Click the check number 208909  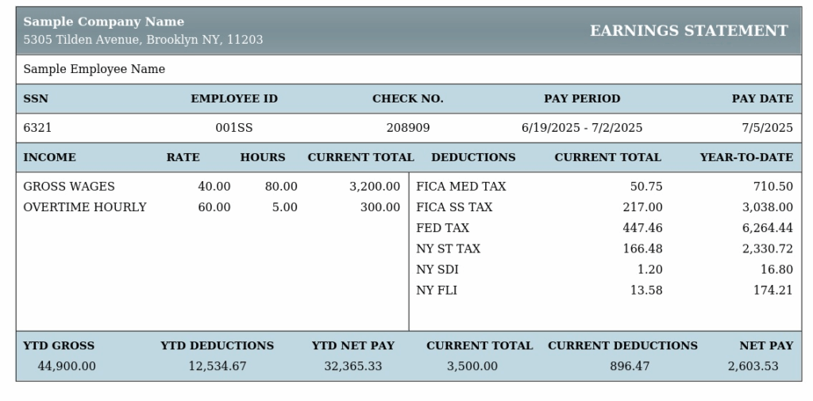(408, 128)
